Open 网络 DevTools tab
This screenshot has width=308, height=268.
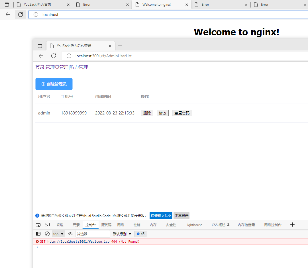[121, 225]
